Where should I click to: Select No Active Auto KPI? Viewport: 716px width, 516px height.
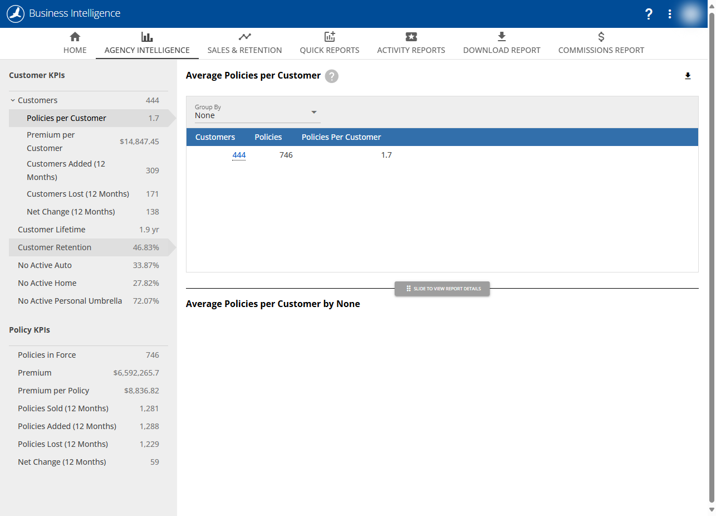tap(88, 265)
